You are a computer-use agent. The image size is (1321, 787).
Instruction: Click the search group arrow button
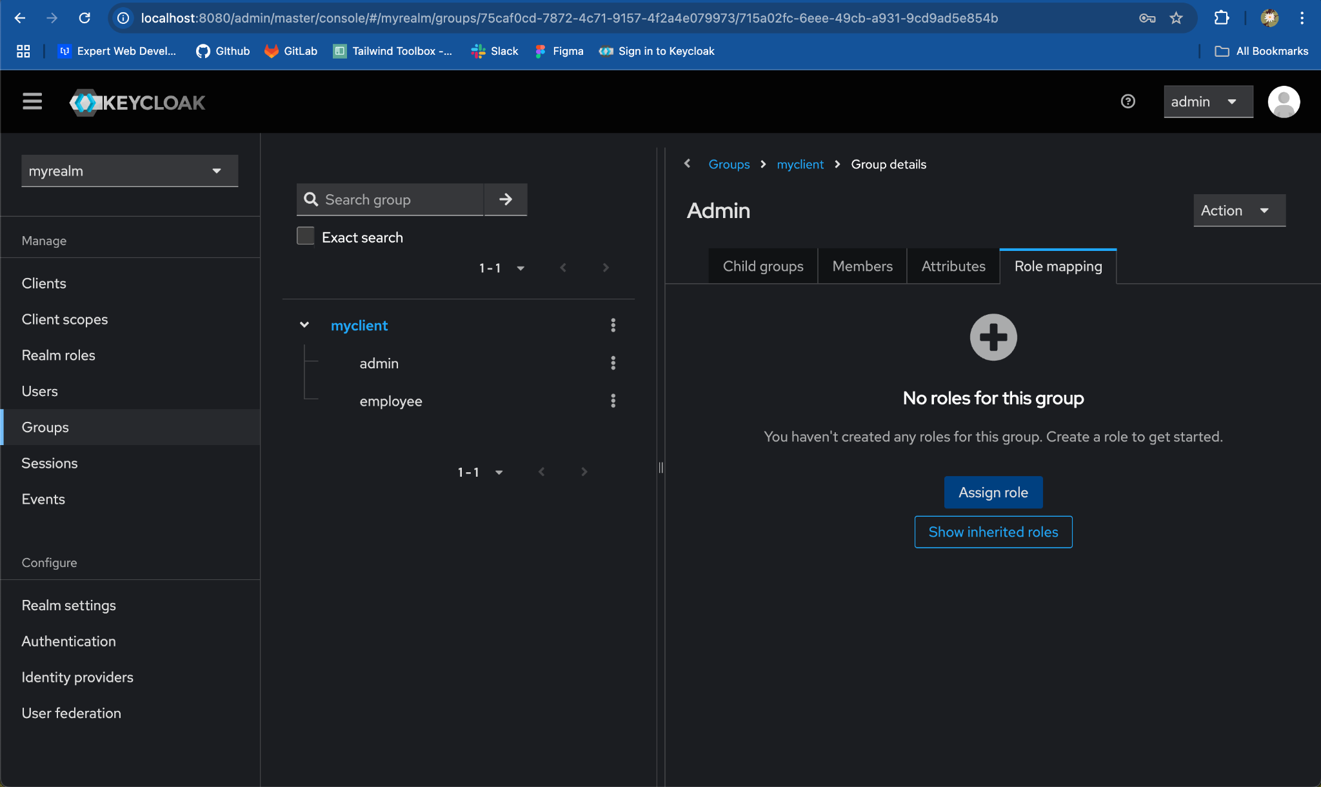(x=506, y=199)
